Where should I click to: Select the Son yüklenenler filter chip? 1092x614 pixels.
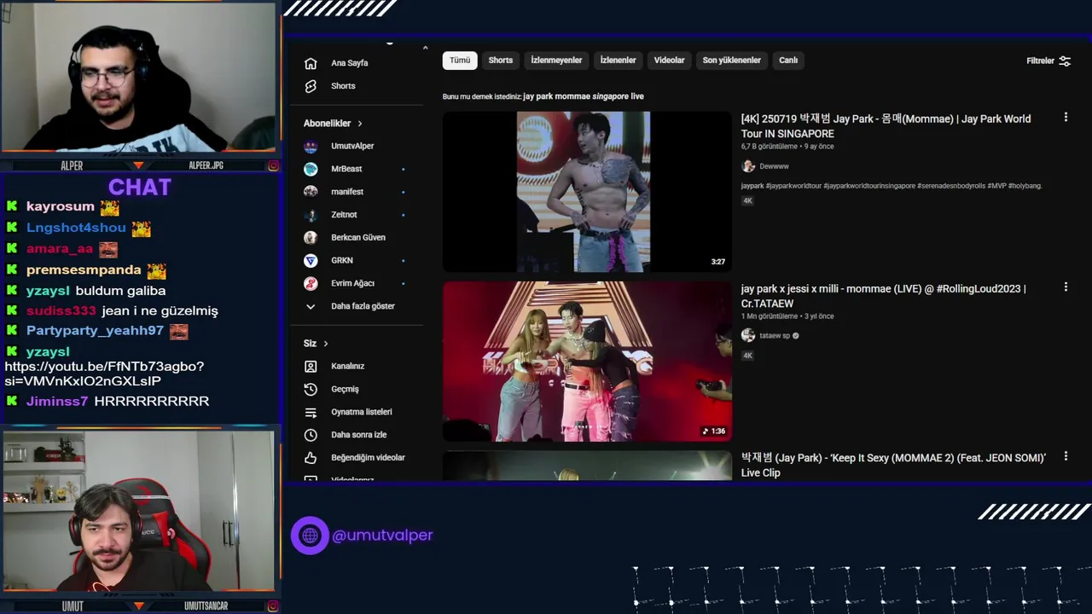(731, 61)
